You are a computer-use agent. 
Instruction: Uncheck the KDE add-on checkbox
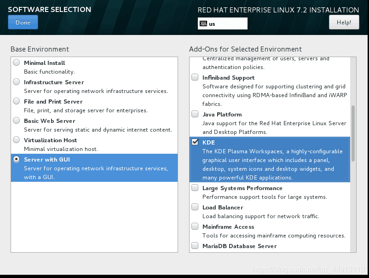[x=195, y=142]
